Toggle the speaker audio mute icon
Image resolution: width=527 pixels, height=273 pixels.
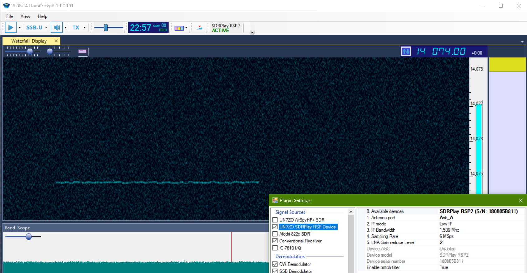click(56, 27)
